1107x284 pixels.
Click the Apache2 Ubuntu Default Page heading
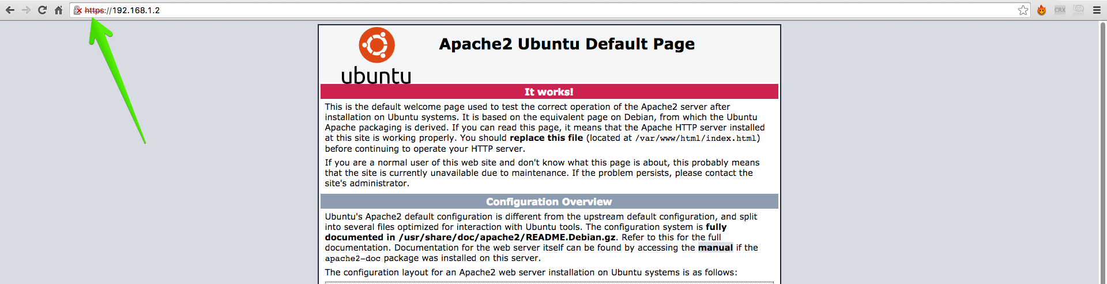567,44
